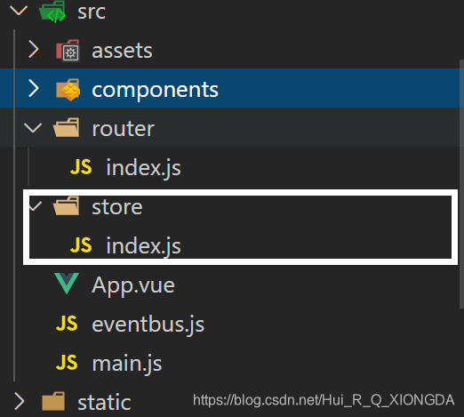
Task: Open the App.vue file
Action: pos(133,285)
